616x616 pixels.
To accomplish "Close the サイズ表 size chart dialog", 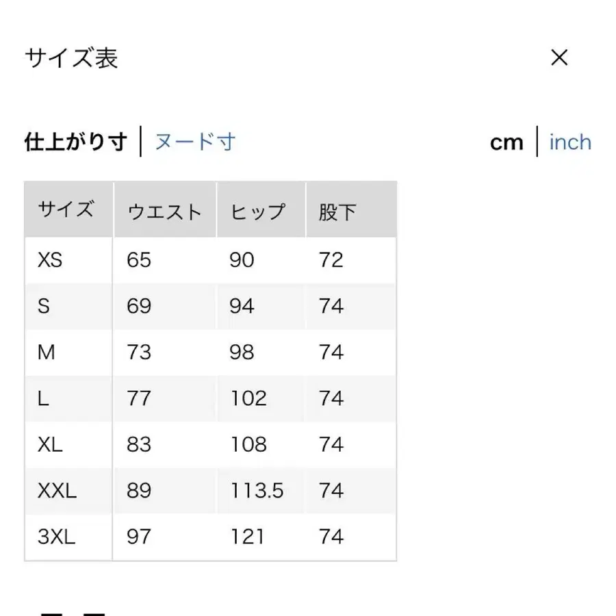I will point(559,58).
